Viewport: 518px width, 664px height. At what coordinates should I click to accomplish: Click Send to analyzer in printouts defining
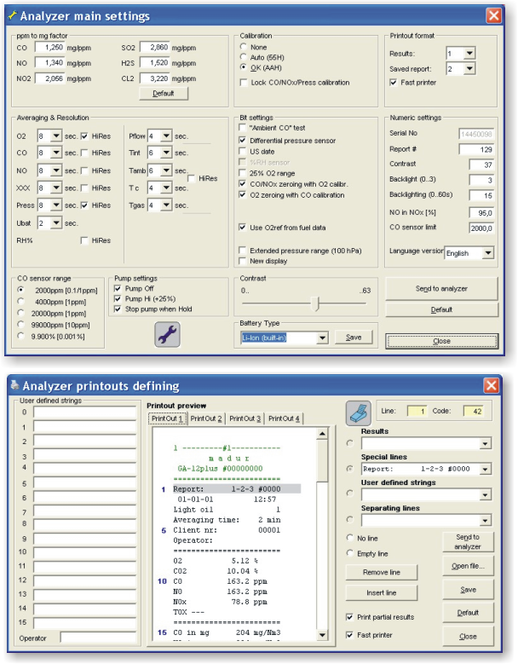[x=468, y=541]
